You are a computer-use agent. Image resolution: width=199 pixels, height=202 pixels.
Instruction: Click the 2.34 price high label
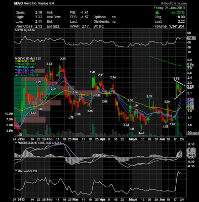click(x=113, y=77)
